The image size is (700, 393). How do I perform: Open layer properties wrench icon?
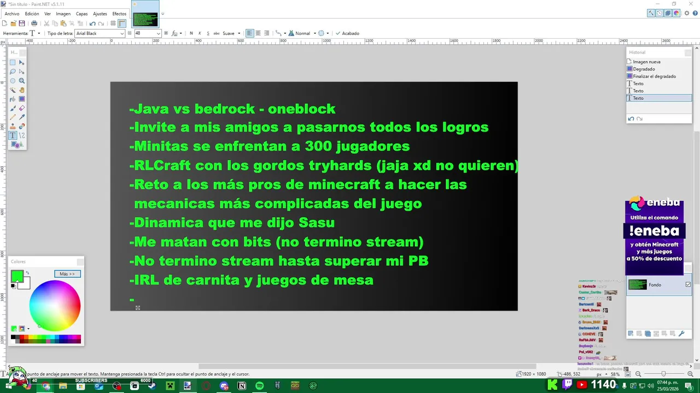681,334
